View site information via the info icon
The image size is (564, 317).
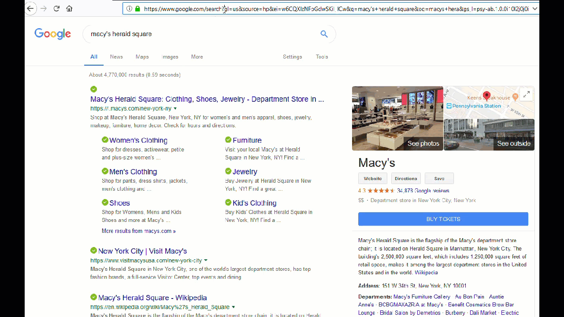tap(129, 9)
